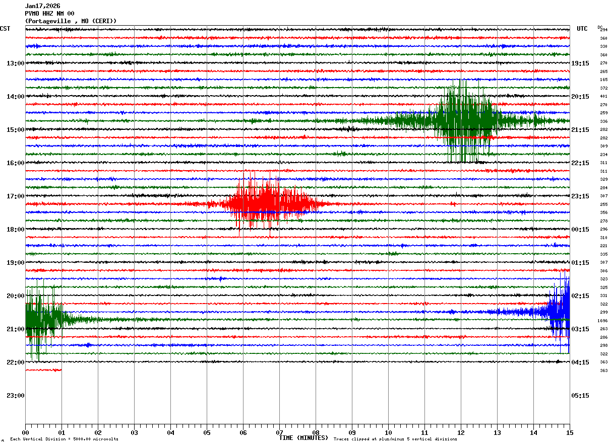
Task: Click the 03 minute tick on time axis
Action: (x=134, y=433)
